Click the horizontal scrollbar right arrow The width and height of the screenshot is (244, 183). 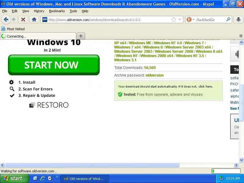[236, 165]
